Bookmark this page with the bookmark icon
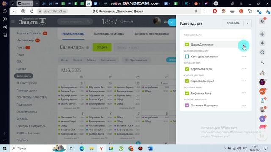 coord(196,11)
